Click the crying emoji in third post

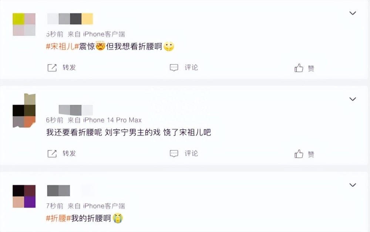tap(118, 218)
